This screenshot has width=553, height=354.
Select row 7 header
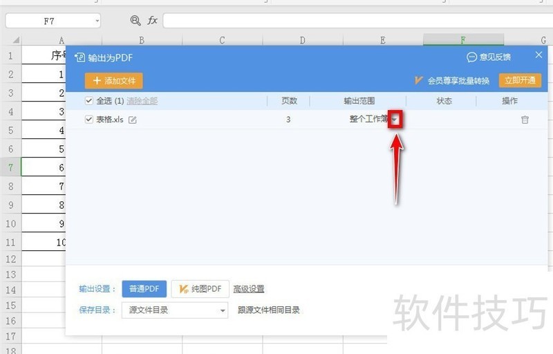10,167
